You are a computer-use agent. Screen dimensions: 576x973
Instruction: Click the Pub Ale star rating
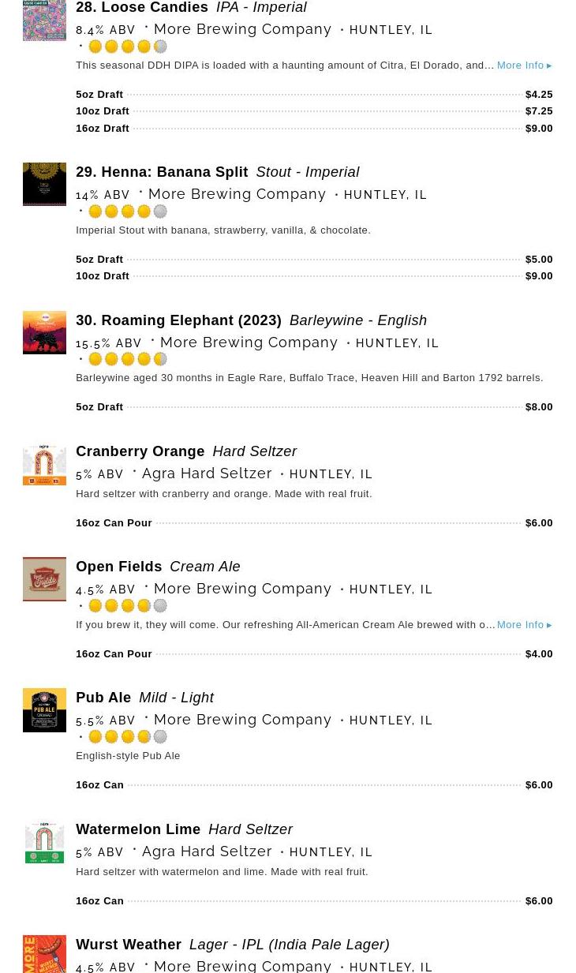pyautogui.click(x=128, y=737)
